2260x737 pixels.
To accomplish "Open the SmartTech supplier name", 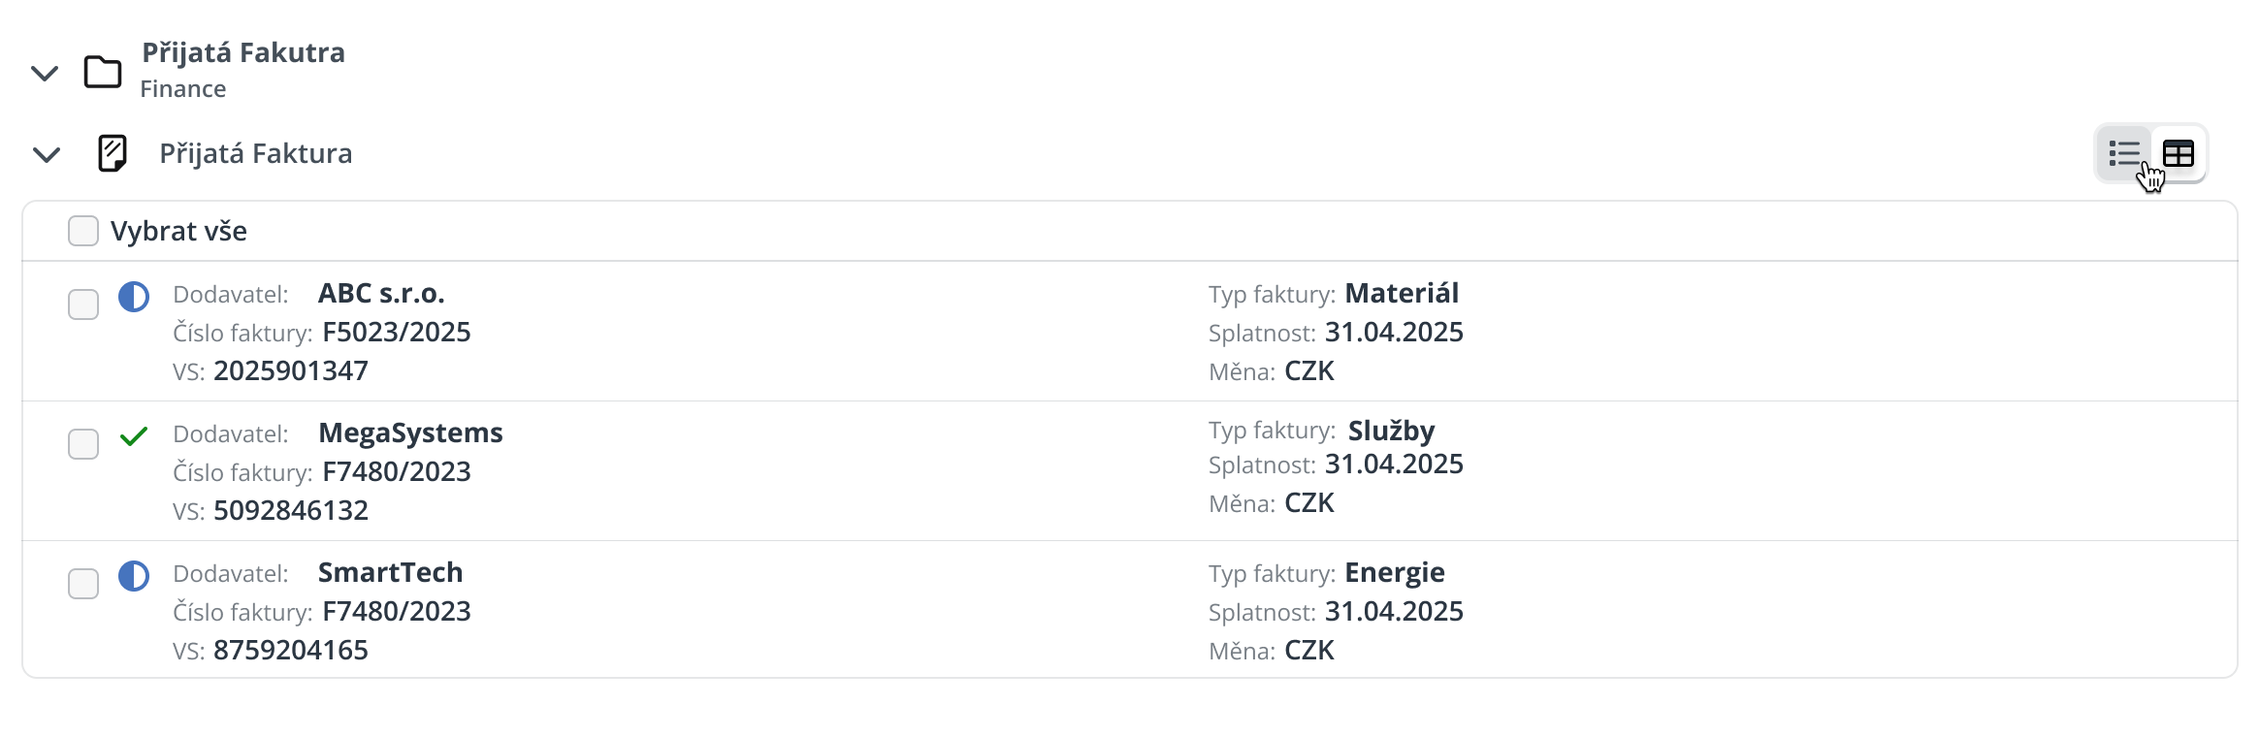I will point(390,572).
